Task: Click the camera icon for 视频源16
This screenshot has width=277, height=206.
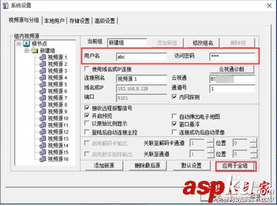Action: (x=43, y=159)
